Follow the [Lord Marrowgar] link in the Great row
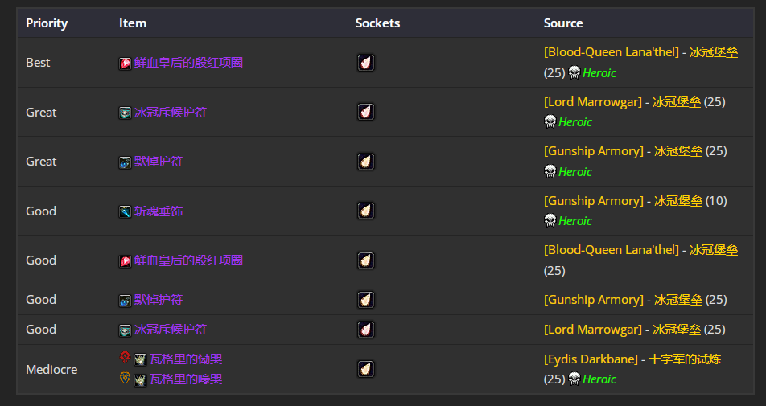The width and height of the screenshot is (766, 406). (591, 102)
